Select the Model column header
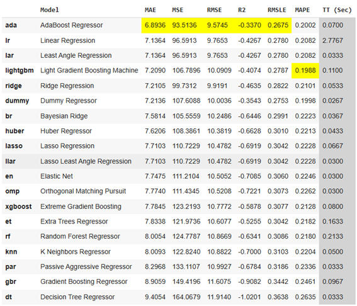This screenshot has height=306, width=357. pyautogui.click(x=50, y=10)
